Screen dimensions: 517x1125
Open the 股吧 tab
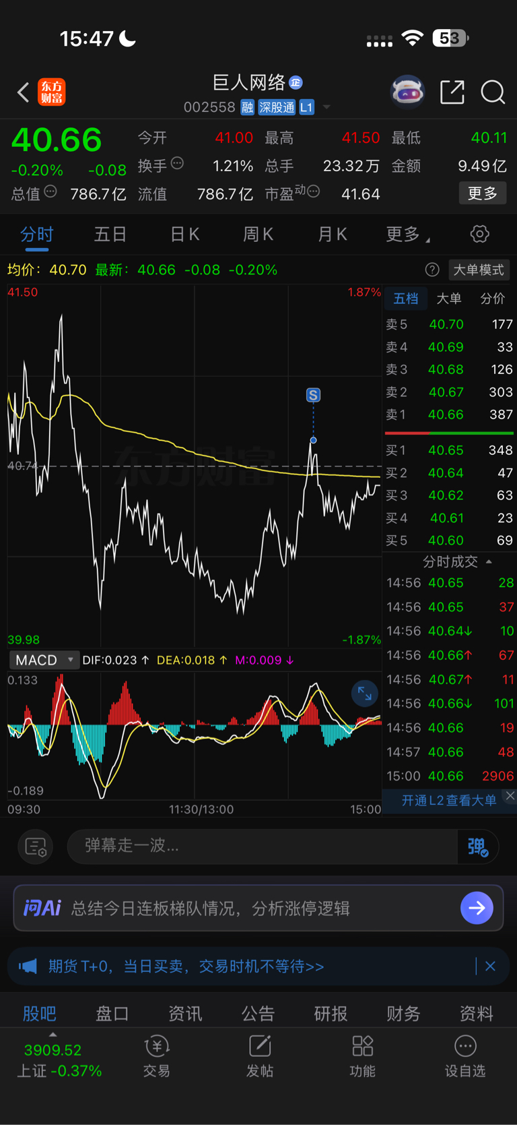(40, 1013)
